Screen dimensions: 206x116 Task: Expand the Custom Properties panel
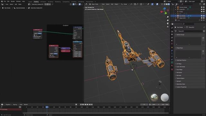pyautogui.click(x=182, y=87)
